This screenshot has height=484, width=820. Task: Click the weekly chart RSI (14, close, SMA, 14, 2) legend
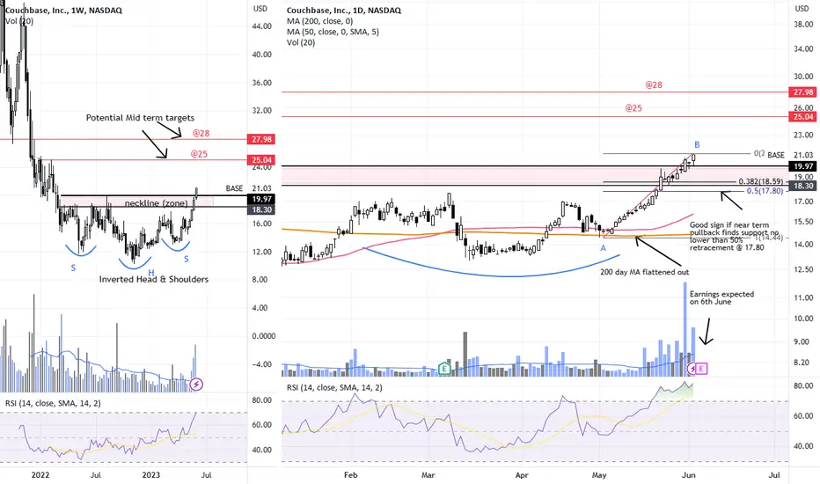point(53,403)
